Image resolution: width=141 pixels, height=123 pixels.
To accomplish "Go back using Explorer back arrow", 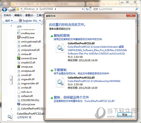I will 5,9.
